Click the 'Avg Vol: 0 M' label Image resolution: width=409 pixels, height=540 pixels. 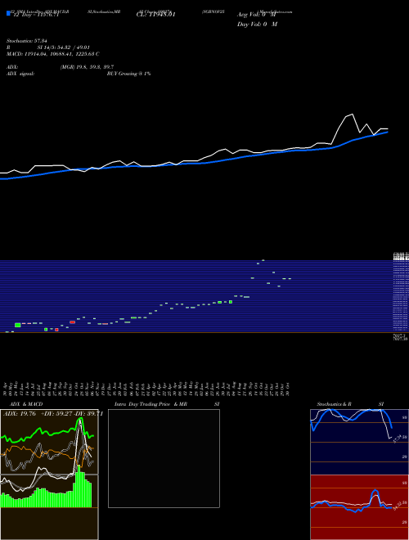(x=256, y=15)
